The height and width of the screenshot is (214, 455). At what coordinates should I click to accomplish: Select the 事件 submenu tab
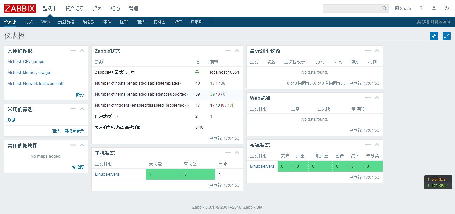[x=107, y=22]
